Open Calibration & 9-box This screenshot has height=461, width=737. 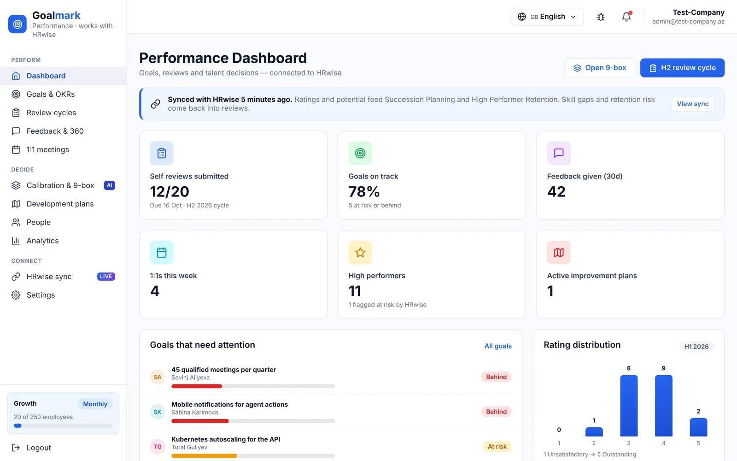click(x=63, y=185)
